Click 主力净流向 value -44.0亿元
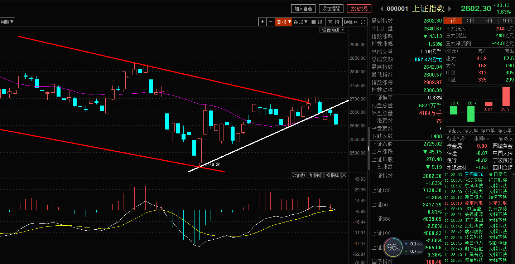Image resolution: width=515 pixels, height=264 pixels. pos(503,43)
